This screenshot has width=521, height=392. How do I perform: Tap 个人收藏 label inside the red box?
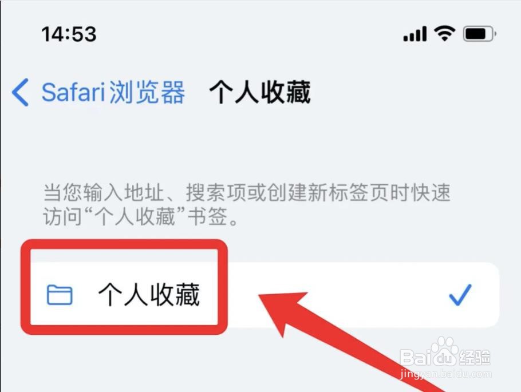pyautogui.click(x=149, y=295)
